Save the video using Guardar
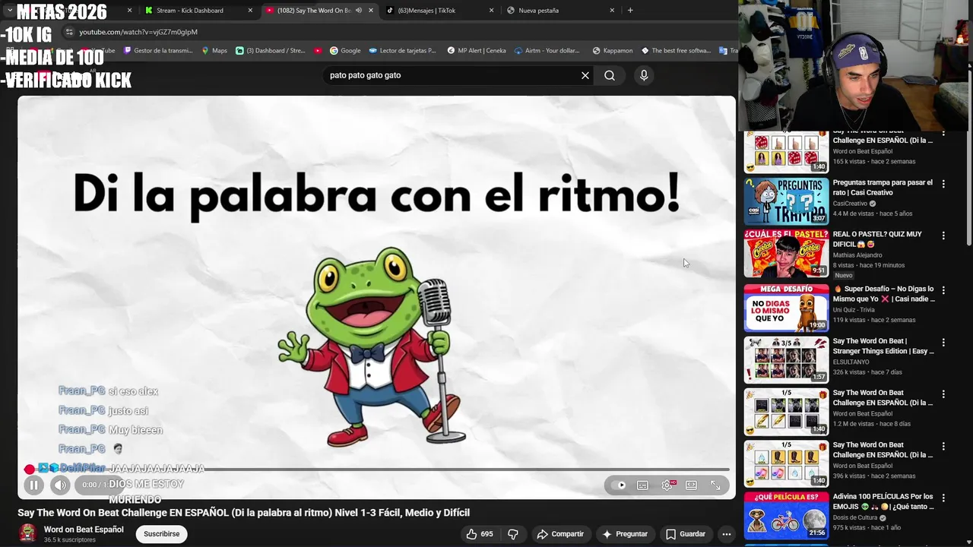This screenshot has height=547, width=973. click(x=686, y=534)
